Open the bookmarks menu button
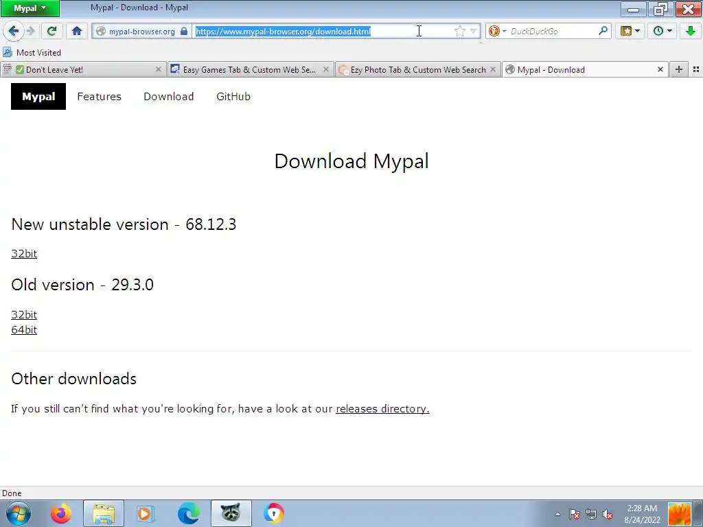 click(626, 31)
